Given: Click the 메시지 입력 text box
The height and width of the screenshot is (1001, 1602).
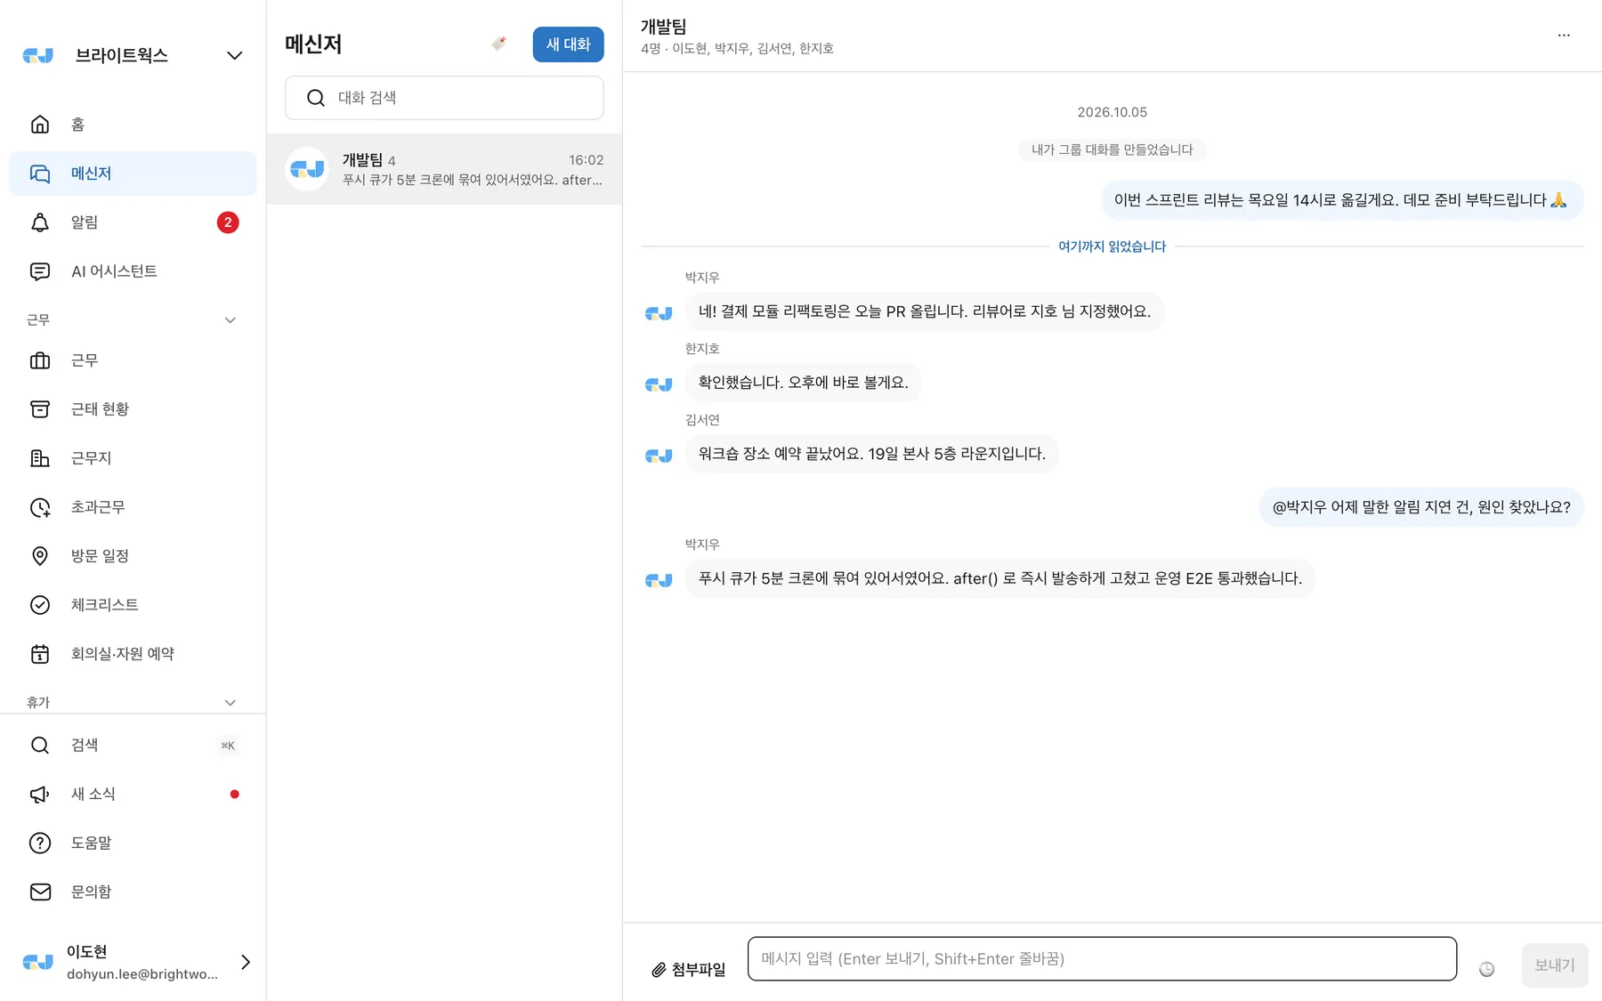Looking at the screenshot, I should pyautogui.click(x=1102, y=958).
